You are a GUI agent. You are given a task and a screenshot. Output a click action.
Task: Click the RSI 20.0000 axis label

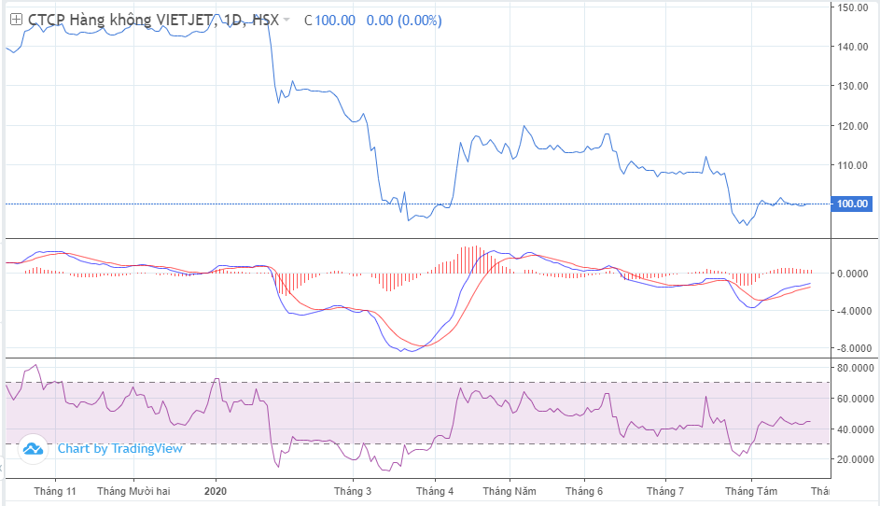856,459
